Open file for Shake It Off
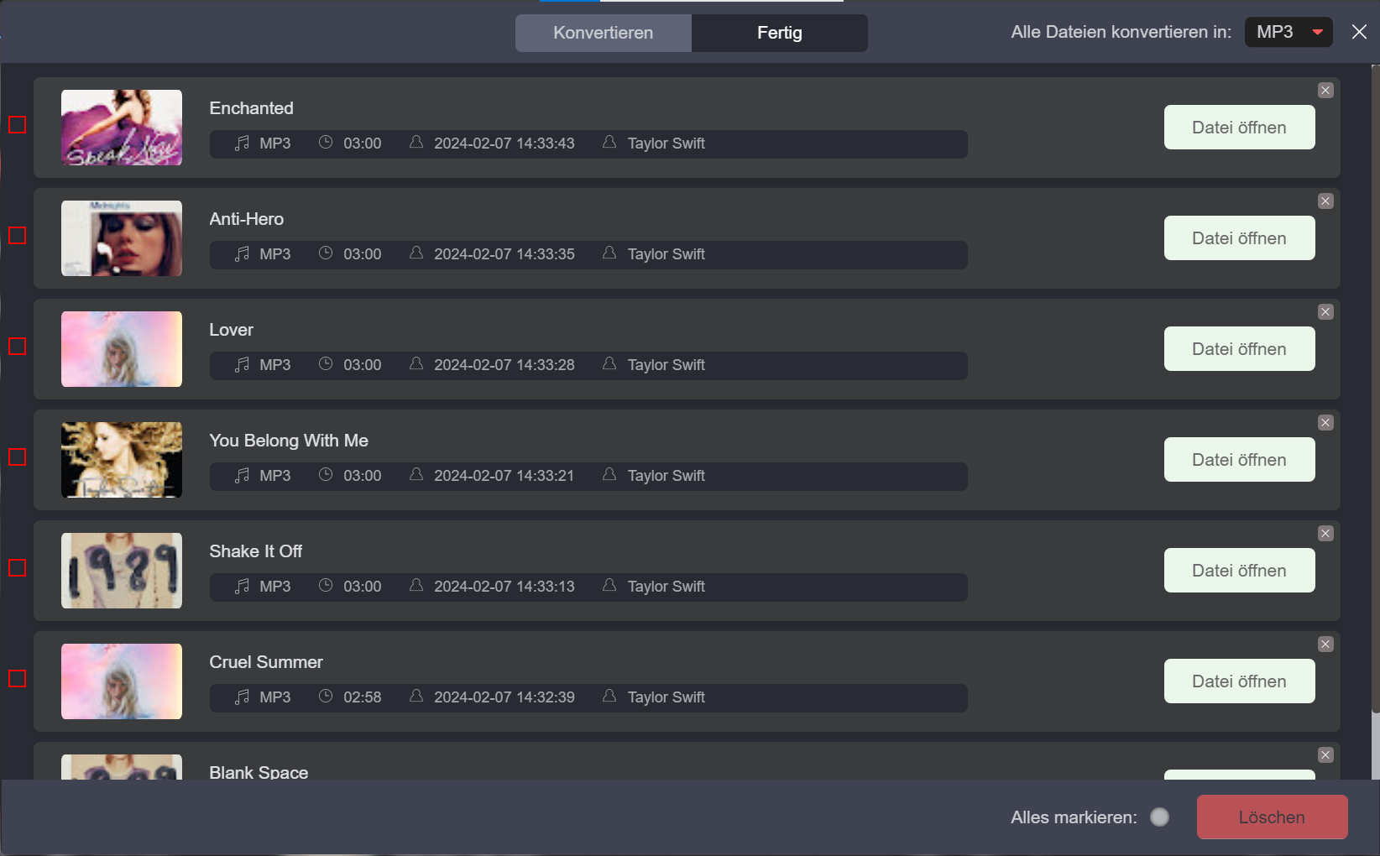This screenshot has height=856, width=1380. (x=1239, y=570)
